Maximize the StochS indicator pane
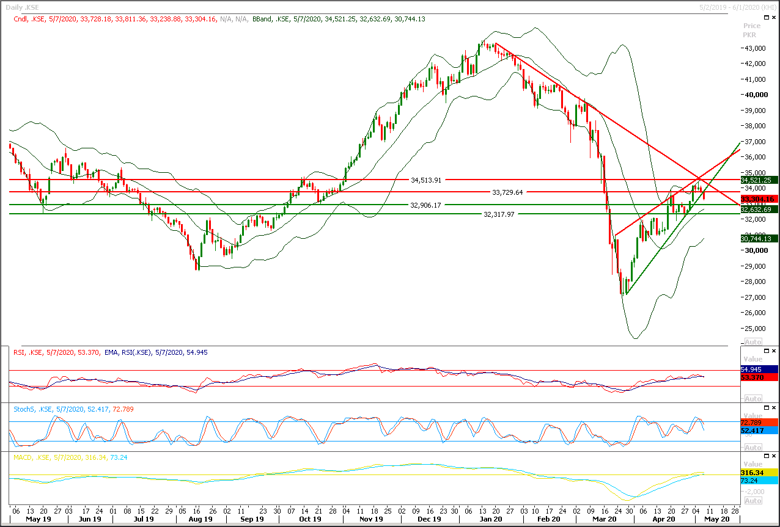 [766, 407]
